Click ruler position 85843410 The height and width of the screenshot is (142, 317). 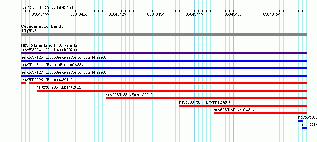79,14
